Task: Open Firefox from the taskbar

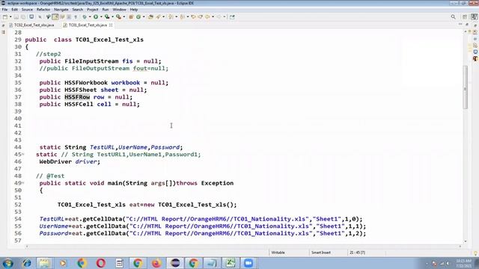Action: (x=156, y=263)
